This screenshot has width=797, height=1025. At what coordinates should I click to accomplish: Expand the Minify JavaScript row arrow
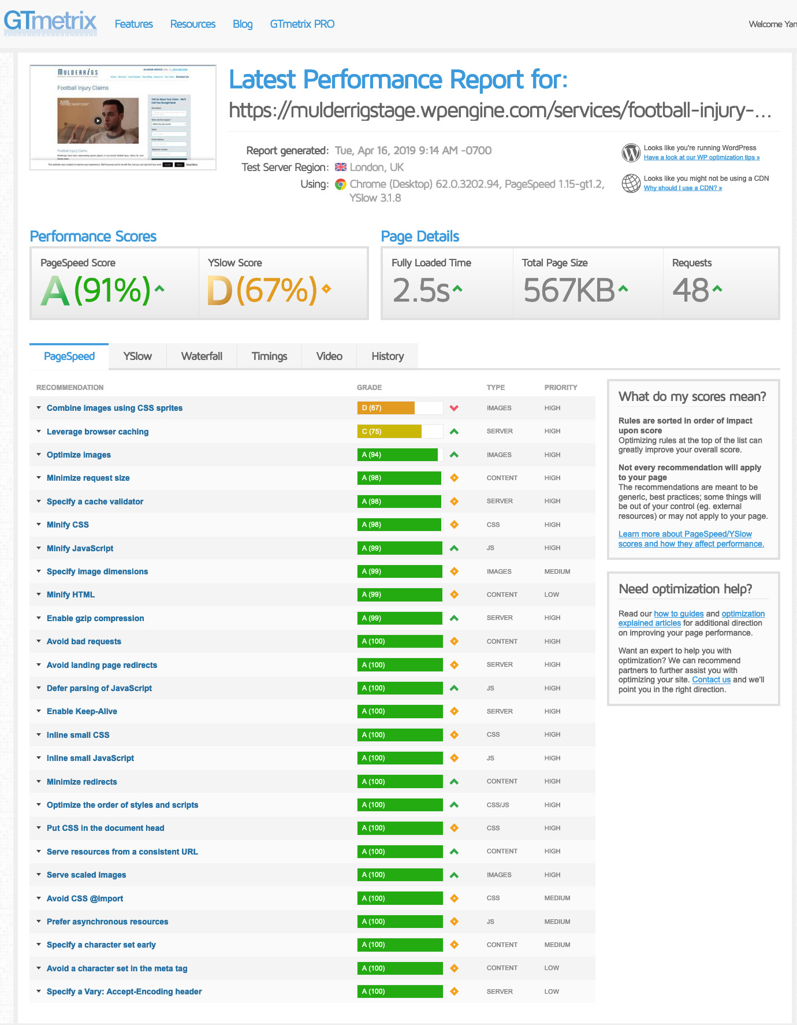(x=39, y=548)
